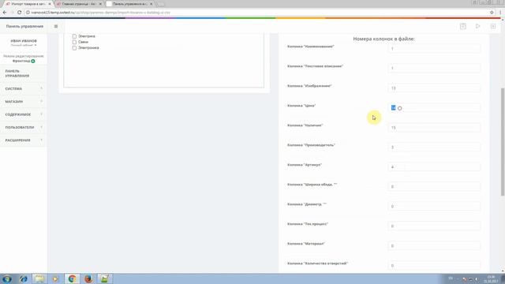
Task: Open a new browser tab
Action: click(160, 4)
